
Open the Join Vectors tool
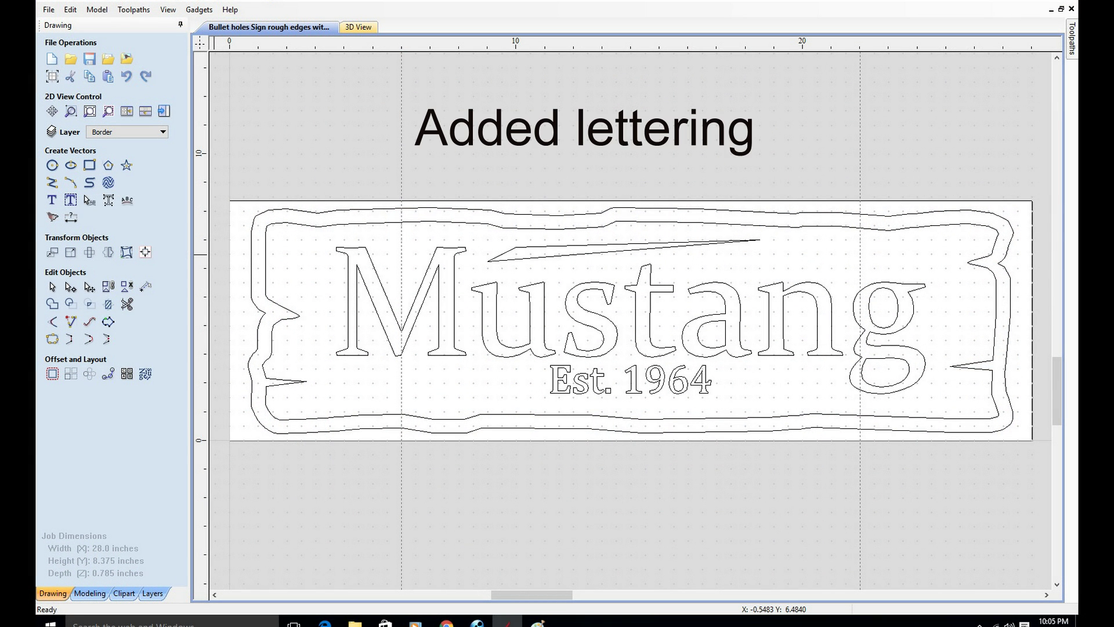pyautogui.click(x=52, y=339)
